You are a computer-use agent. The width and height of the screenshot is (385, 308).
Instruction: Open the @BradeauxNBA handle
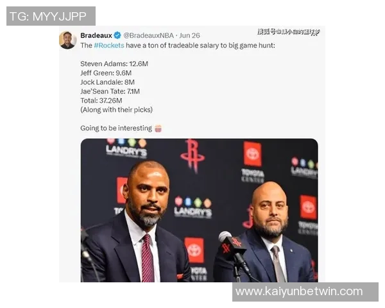(x=149, y=35)
